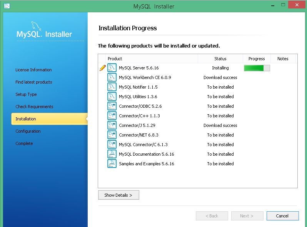Select the Configuration step in sidebar
This screenshot has height=227, width=307.
pyautogui.click(x=28, y=131)
